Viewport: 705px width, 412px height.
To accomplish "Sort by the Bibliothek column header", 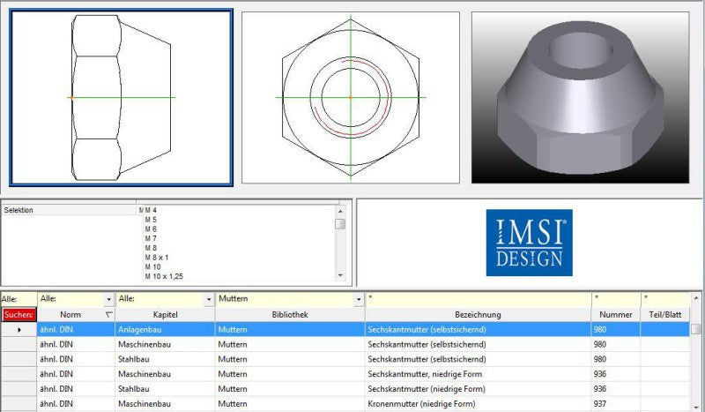I will pyautogui.click(x=290, y=315).
